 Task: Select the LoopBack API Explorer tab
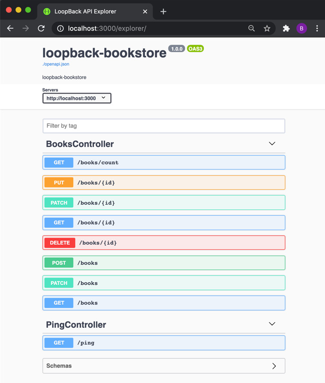click(95, 11)
